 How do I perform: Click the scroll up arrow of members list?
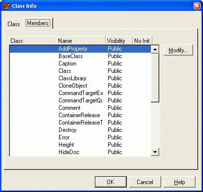155,49
